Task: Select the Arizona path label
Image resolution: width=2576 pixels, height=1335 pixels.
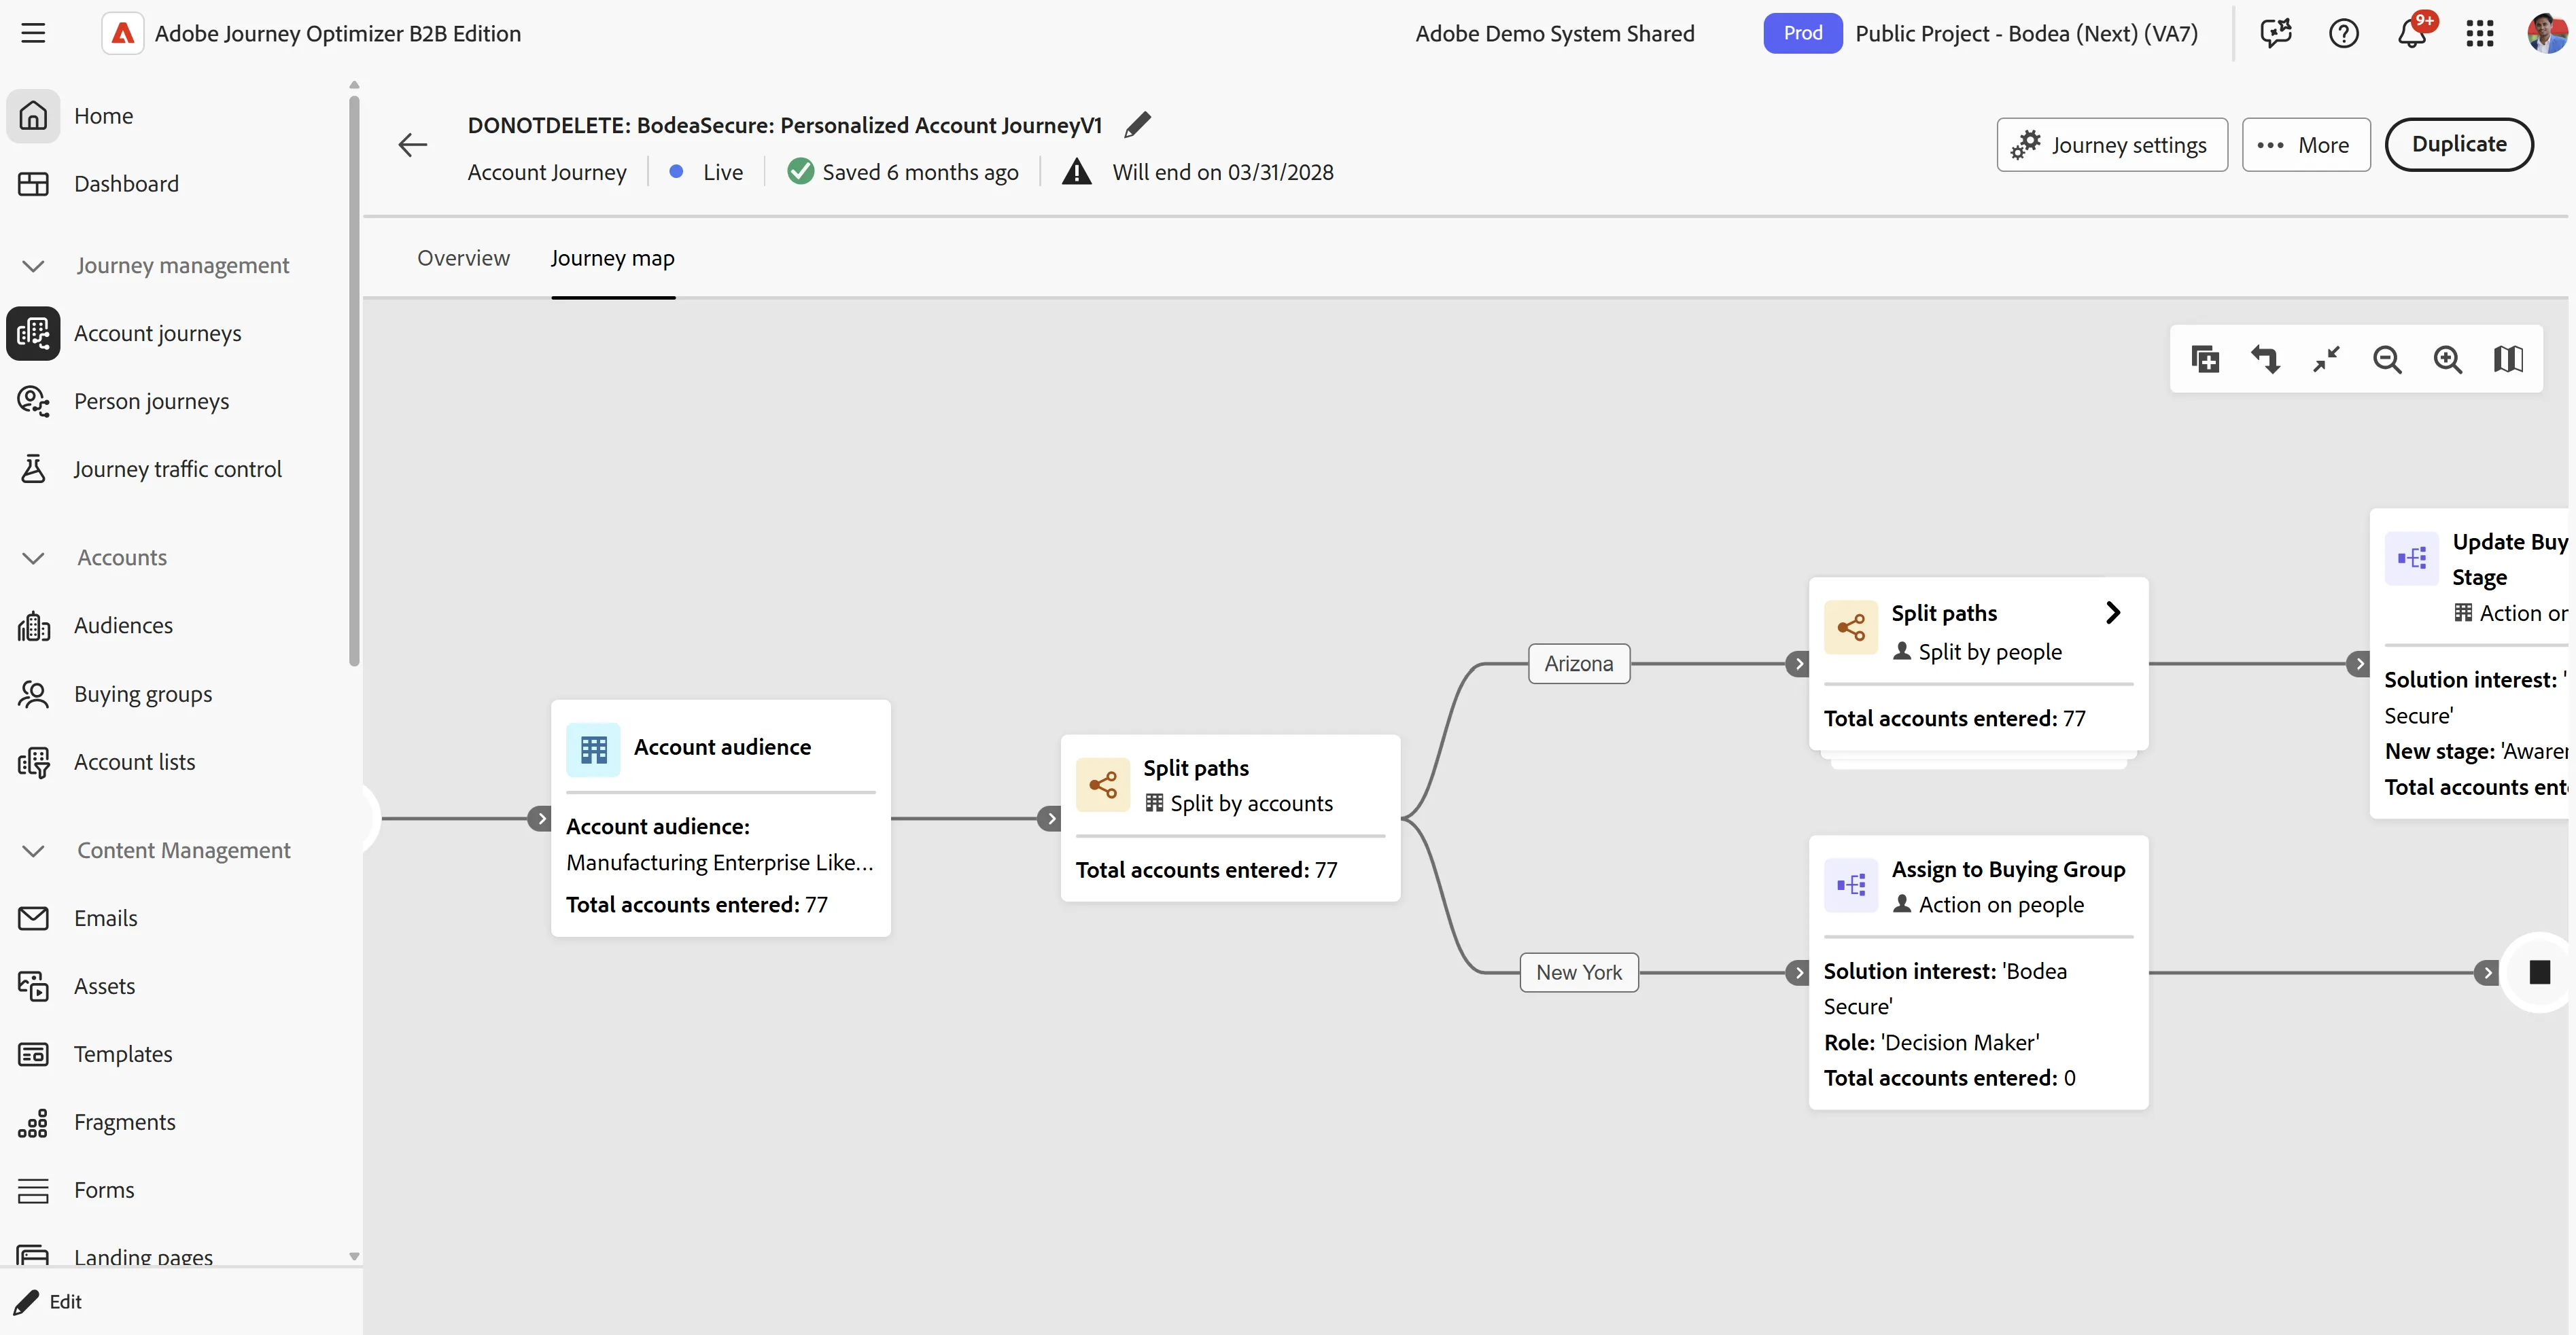Action: click(x=1578, y=664)
